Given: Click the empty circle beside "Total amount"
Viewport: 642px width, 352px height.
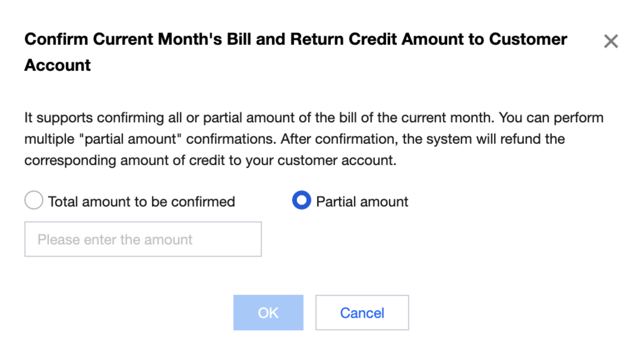Looking at the screenshot, I should pyautogui.click(x=34, y=200).
